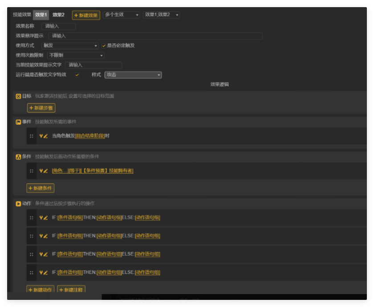374x307 pixels.
Task: Open the 样式 dropdown showing 攻击
Action: (x=133, y=75)
